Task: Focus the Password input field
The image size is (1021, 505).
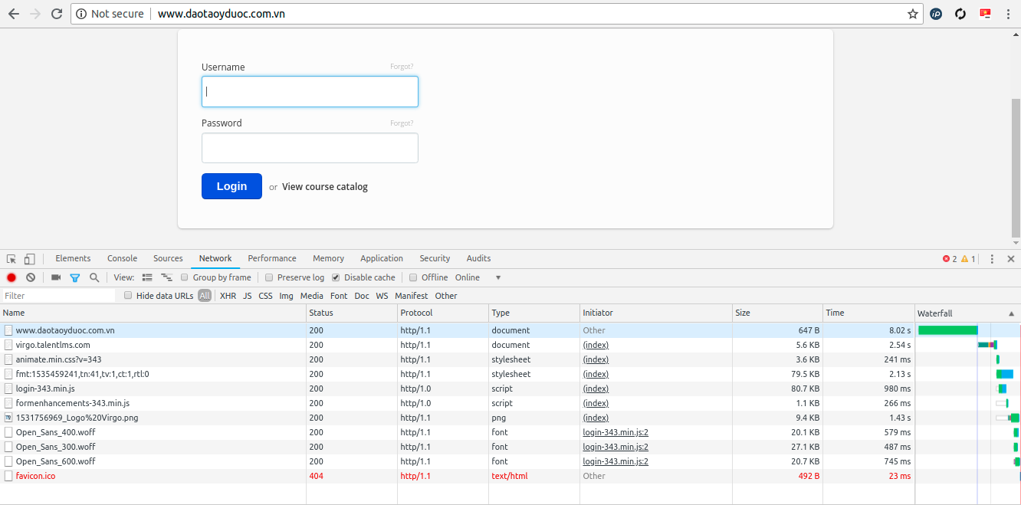Action: pyautogui.click(x=310, y=148)
